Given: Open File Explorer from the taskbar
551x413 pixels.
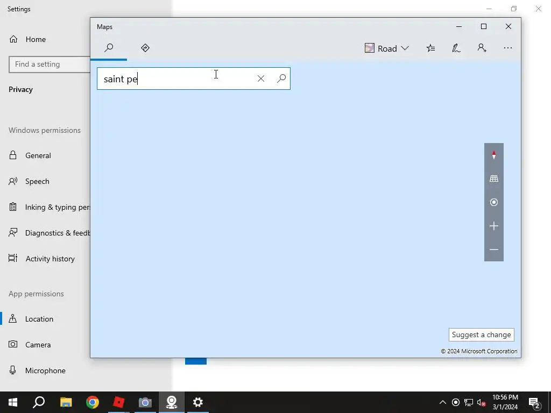Looking at the screenshot, I should pos(66,402).
